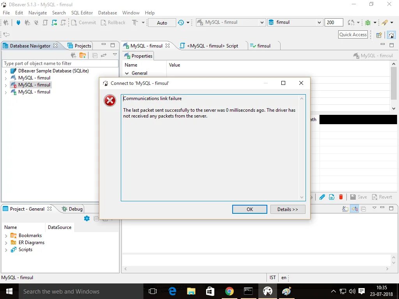This screenshot has width=399, height=299.
Task: Click the brush tool icon in main toolbar
Action: click(385, 22)
